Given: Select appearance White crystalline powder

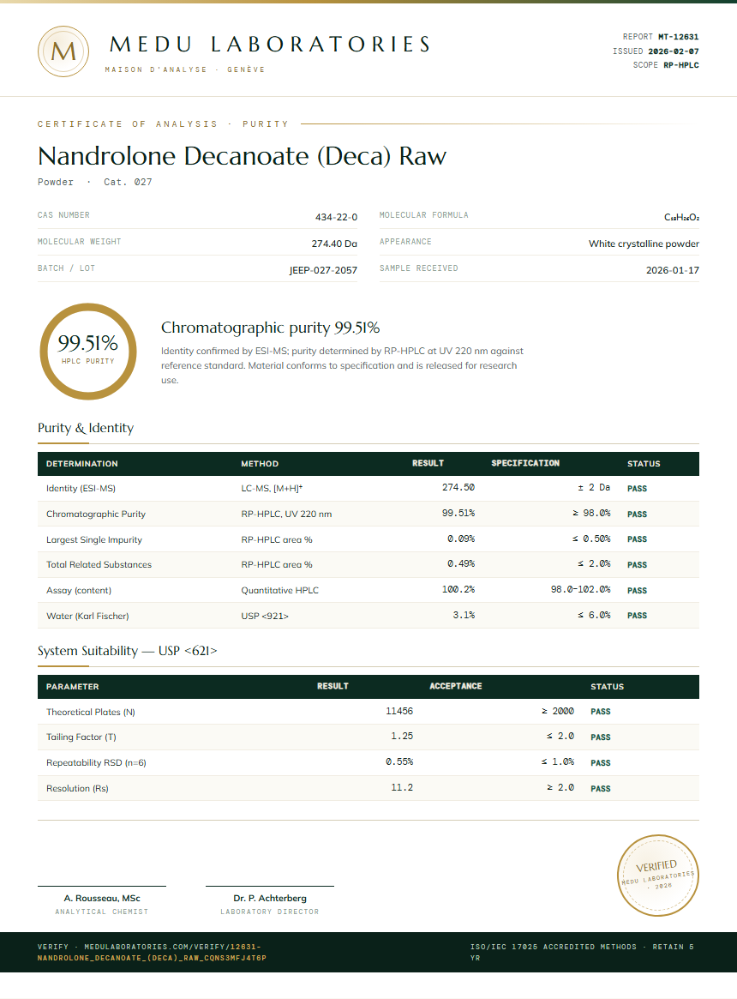Looking at the screenshot, I should pos(644,244).
